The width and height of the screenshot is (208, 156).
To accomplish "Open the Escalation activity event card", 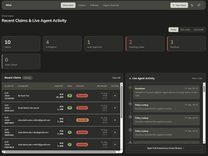I will pos(166,92).
